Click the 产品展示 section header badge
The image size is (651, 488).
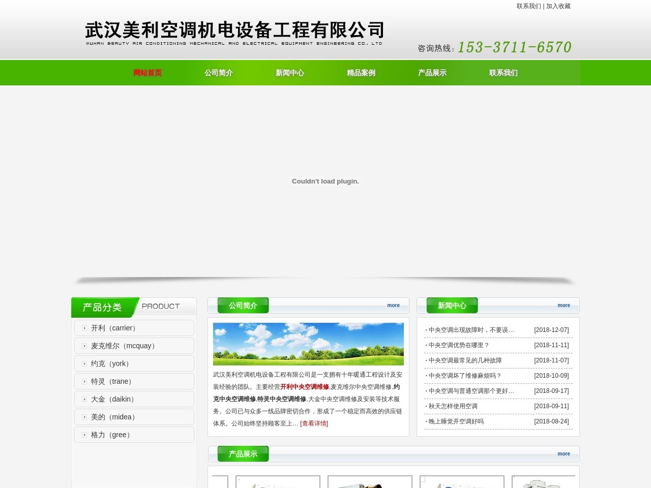click(242, 454)
